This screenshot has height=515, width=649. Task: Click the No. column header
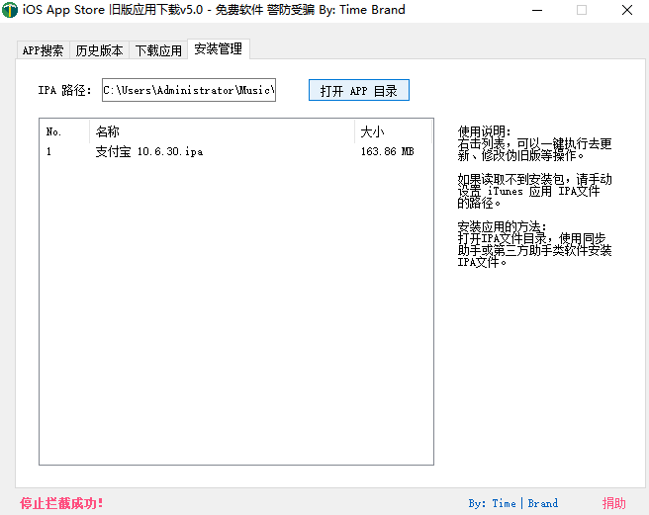64,131
